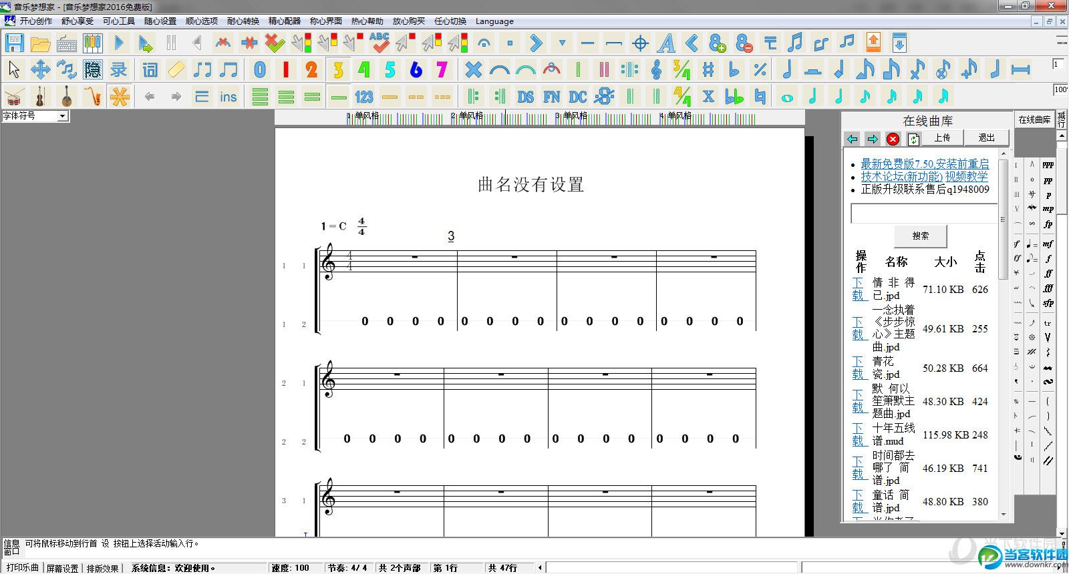Toggle the highlighted number 3 note button

[338, 69]
